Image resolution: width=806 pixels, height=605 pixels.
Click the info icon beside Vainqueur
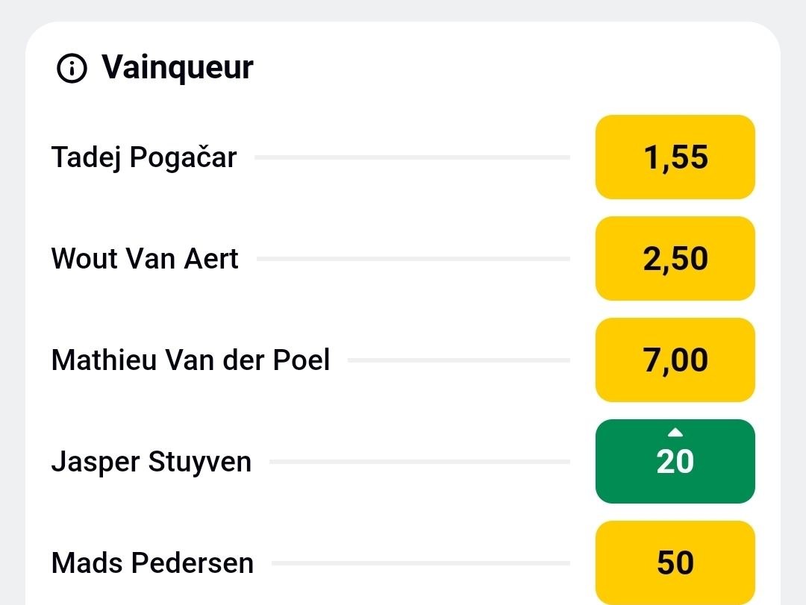coord(72,69)
